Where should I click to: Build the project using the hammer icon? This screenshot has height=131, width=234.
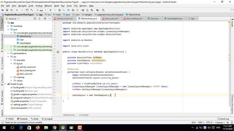pos(32,10)
